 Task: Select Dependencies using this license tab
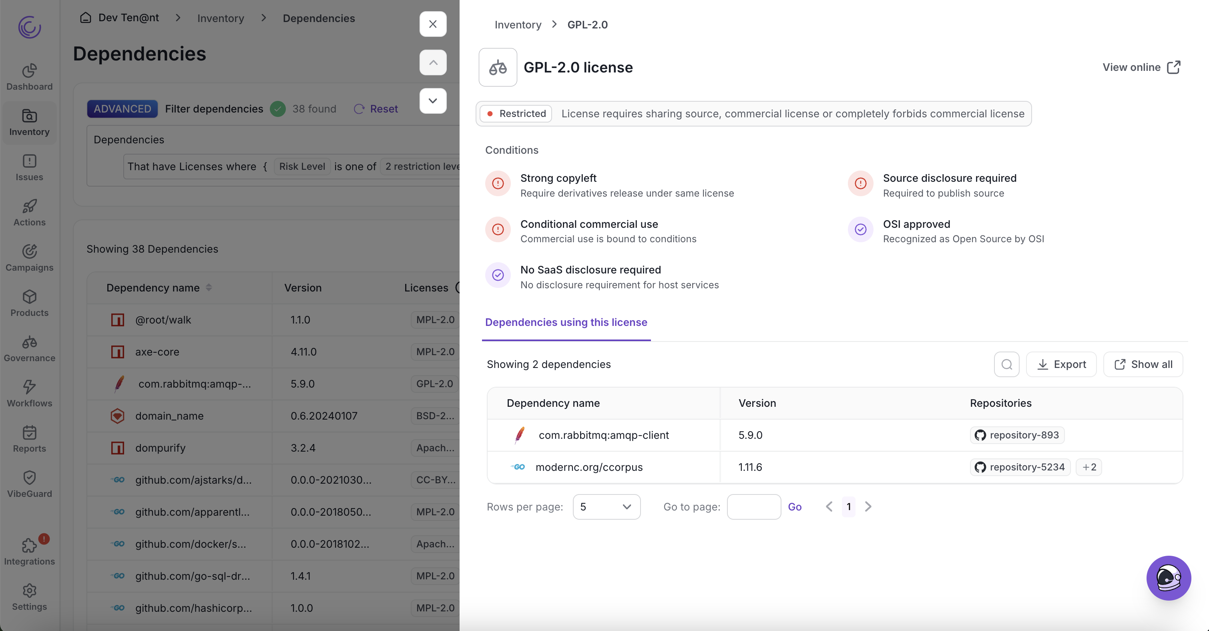pos(566,323)
